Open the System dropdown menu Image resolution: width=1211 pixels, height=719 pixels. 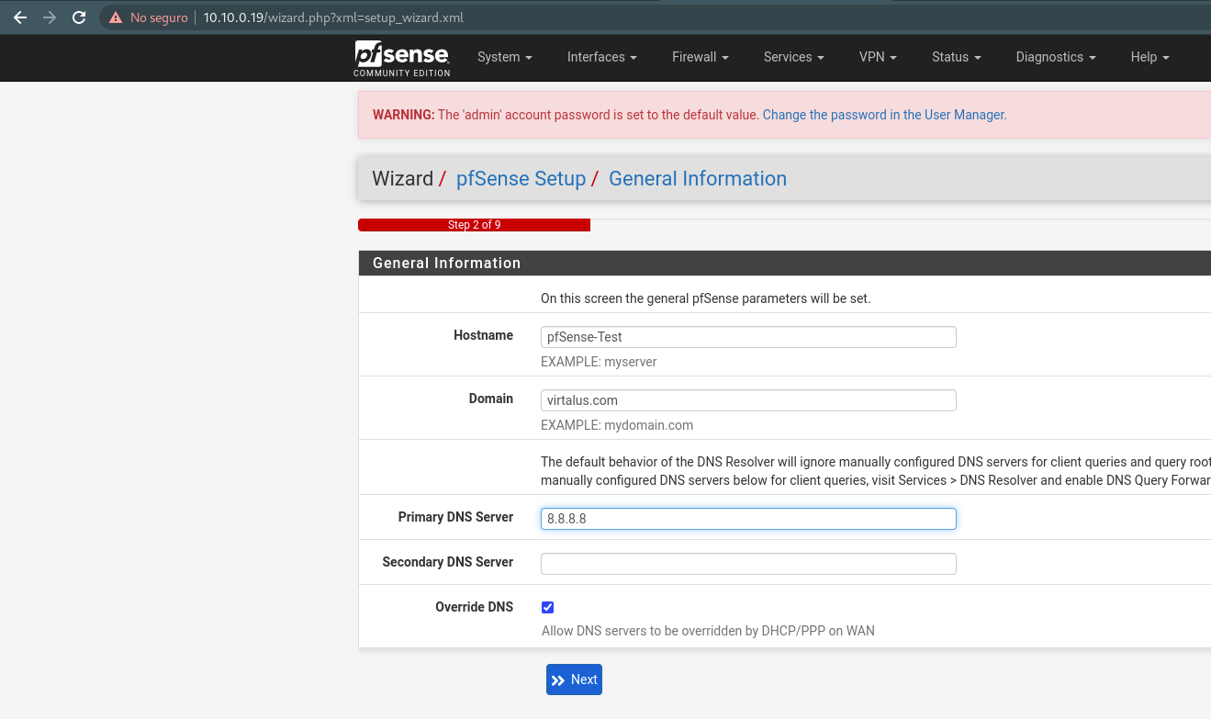pyautogui.click(x=504, y=57)
